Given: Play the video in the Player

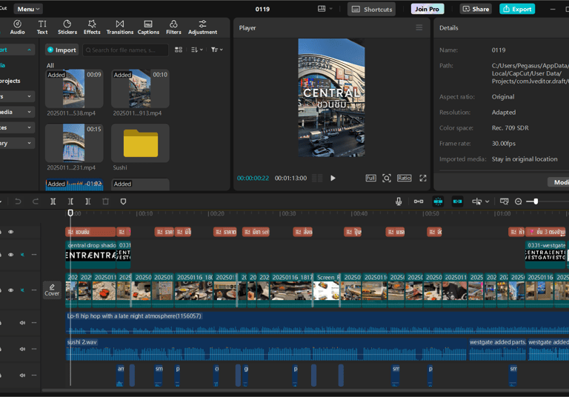Looking at the screenshot, I should 333,179.
